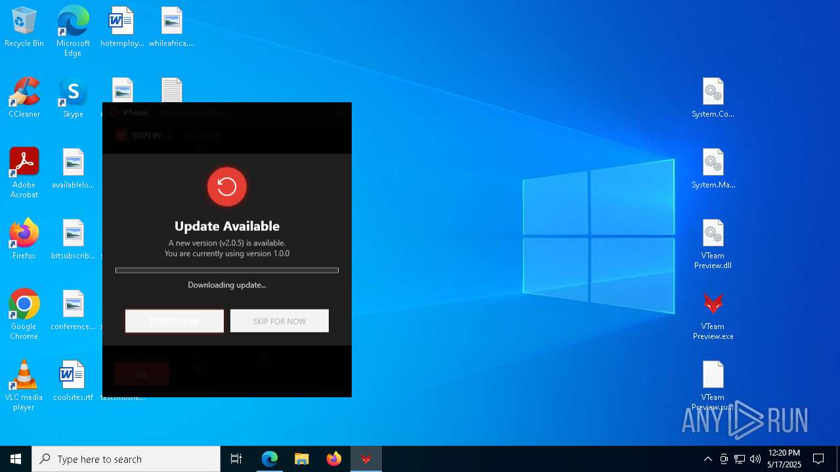The image size is (840, 472).
Task: Select the SIGN IN tab in VTeam
Action: pyautogui.click(x=138, y=136)
